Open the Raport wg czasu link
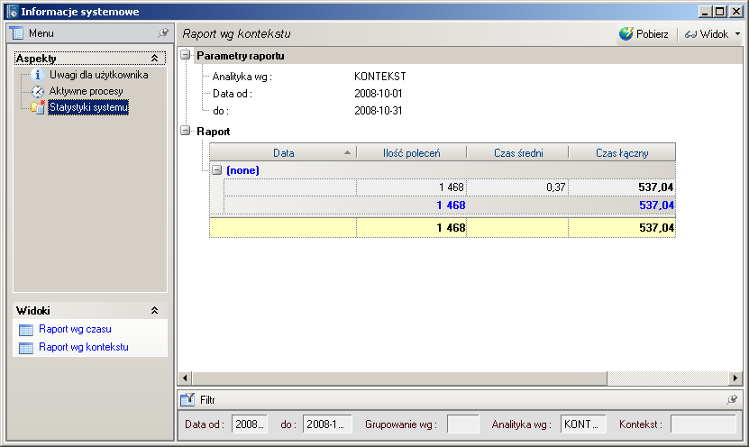The width and height of the screenshot is (749, 447). [x=75, y=329]
